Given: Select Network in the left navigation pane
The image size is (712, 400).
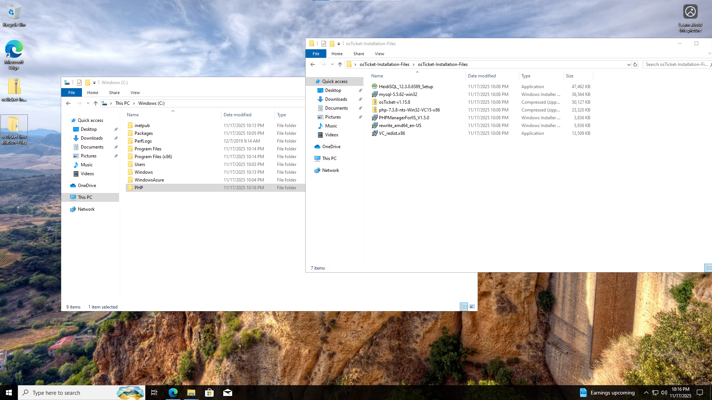Looking at the screenshot, I should click(86, 209).
